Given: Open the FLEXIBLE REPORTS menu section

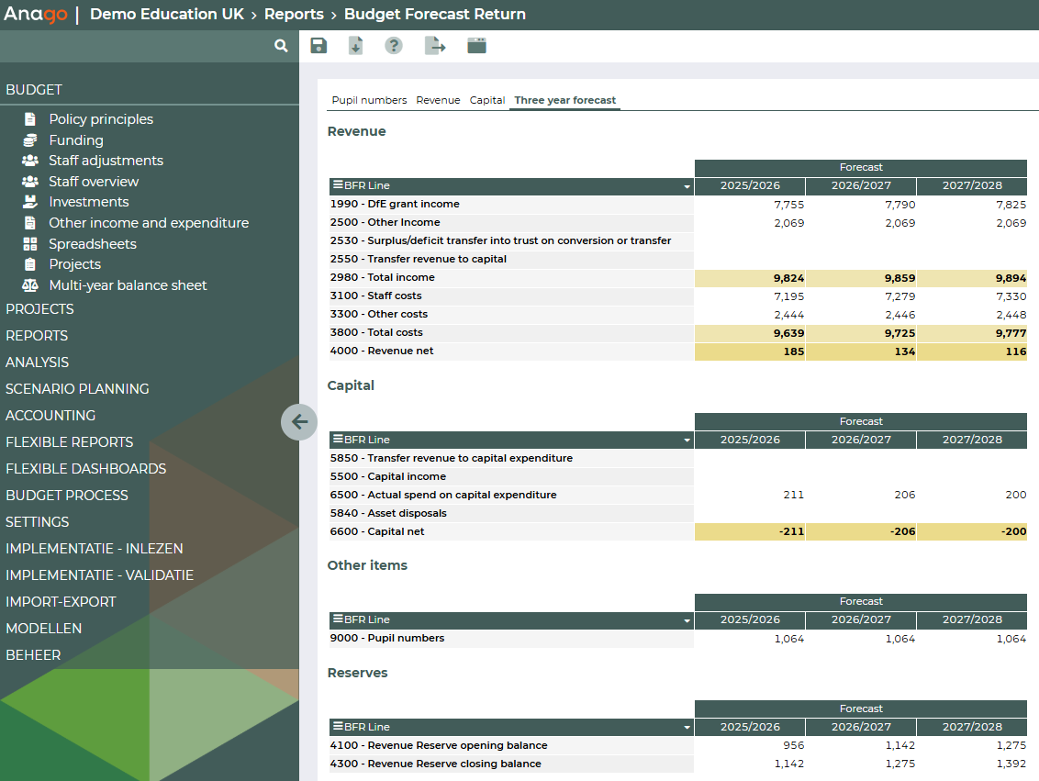Looking at the screenshot, I should [x=69, y=441].
